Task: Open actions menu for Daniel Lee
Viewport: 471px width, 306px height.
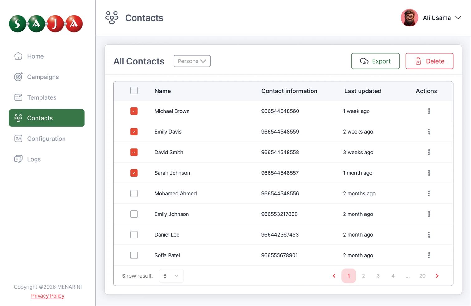Action: pyautogui.click(x=429, y=234)
